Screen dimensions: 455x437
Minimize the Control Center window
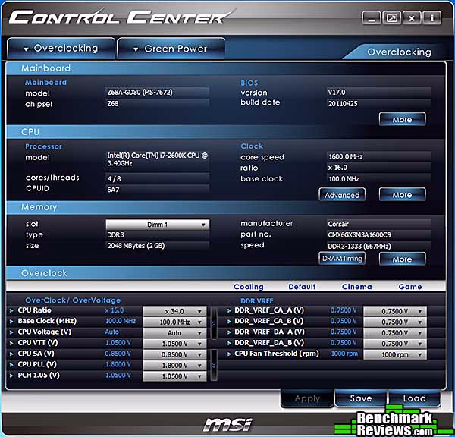coord(372,18)
